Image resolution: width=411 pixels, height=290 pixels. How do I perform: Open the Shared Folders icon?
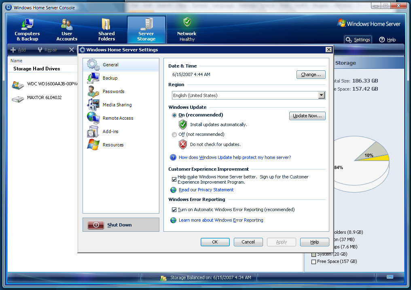point(106,24)
